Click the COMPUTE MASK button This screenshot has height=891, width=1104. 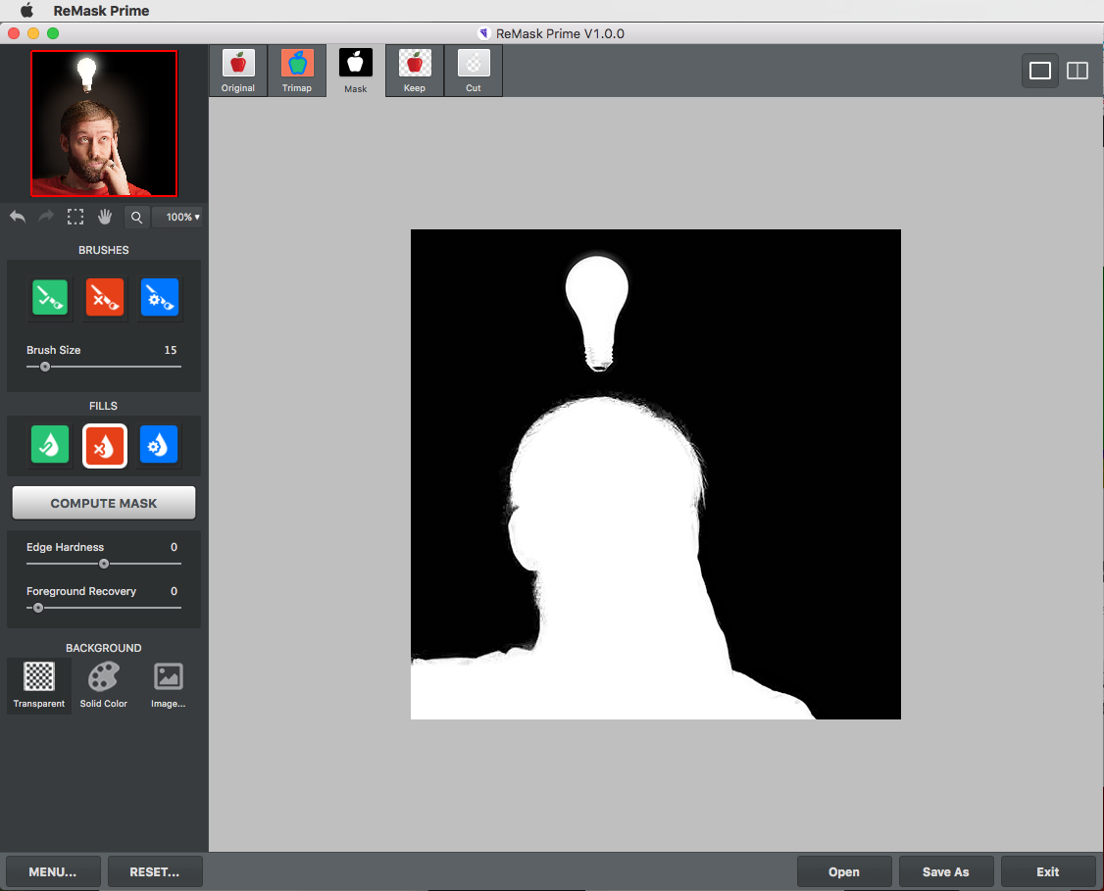point(104,503)
